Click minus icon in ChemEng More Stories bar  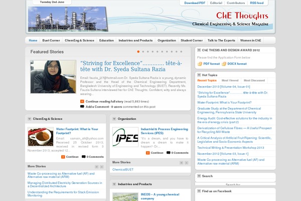click(x=101, y=167)
